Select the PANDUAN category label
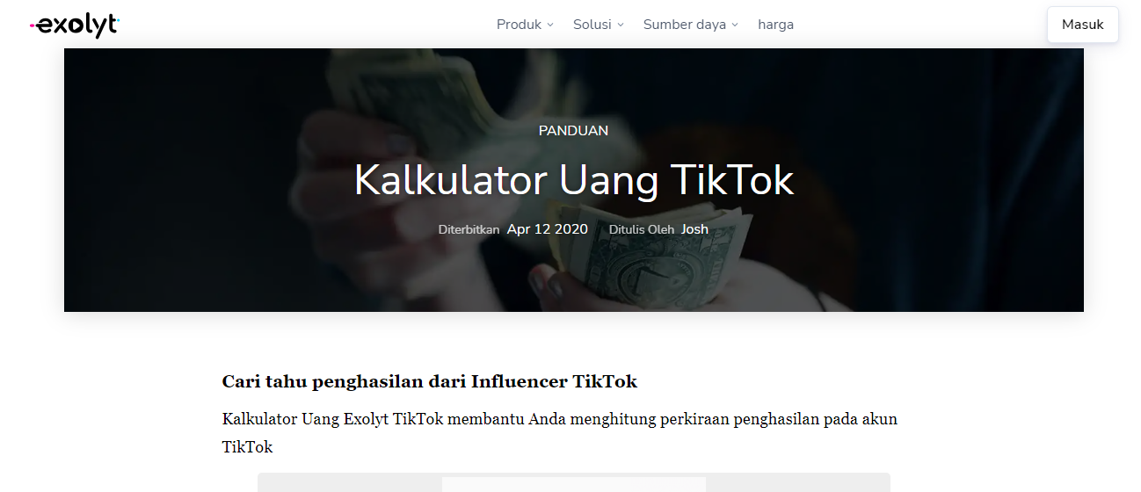This screenshot has height=492, width=1141. tap(573, 131)
